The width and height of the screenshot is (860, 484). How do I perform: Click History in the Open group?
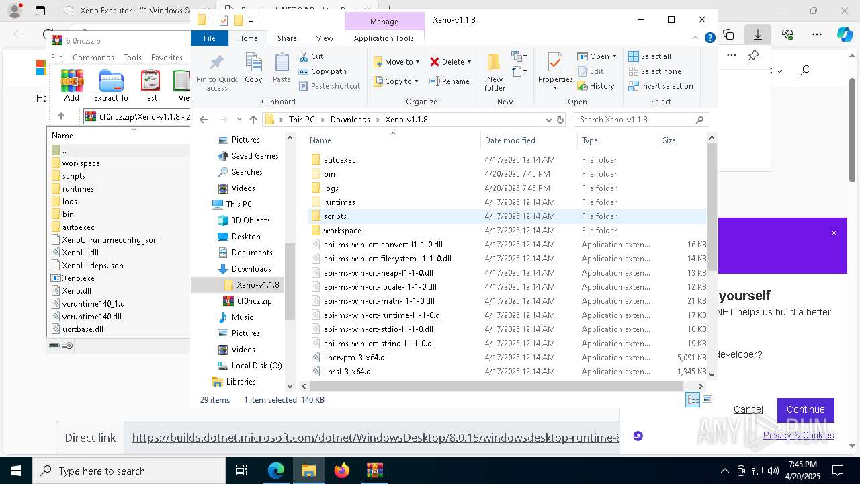[x=596, y=86]
